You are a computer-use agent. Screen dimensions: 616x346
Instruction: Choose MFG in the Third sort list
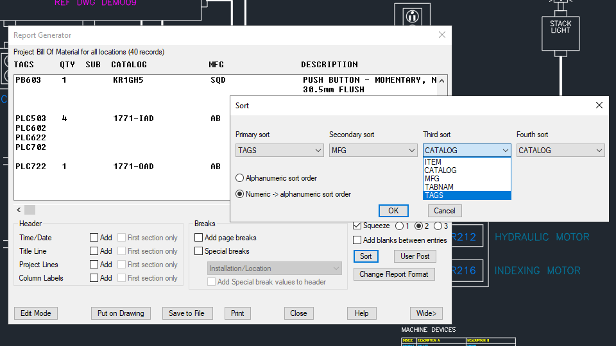pyautogui.click(x=466, y=179)
